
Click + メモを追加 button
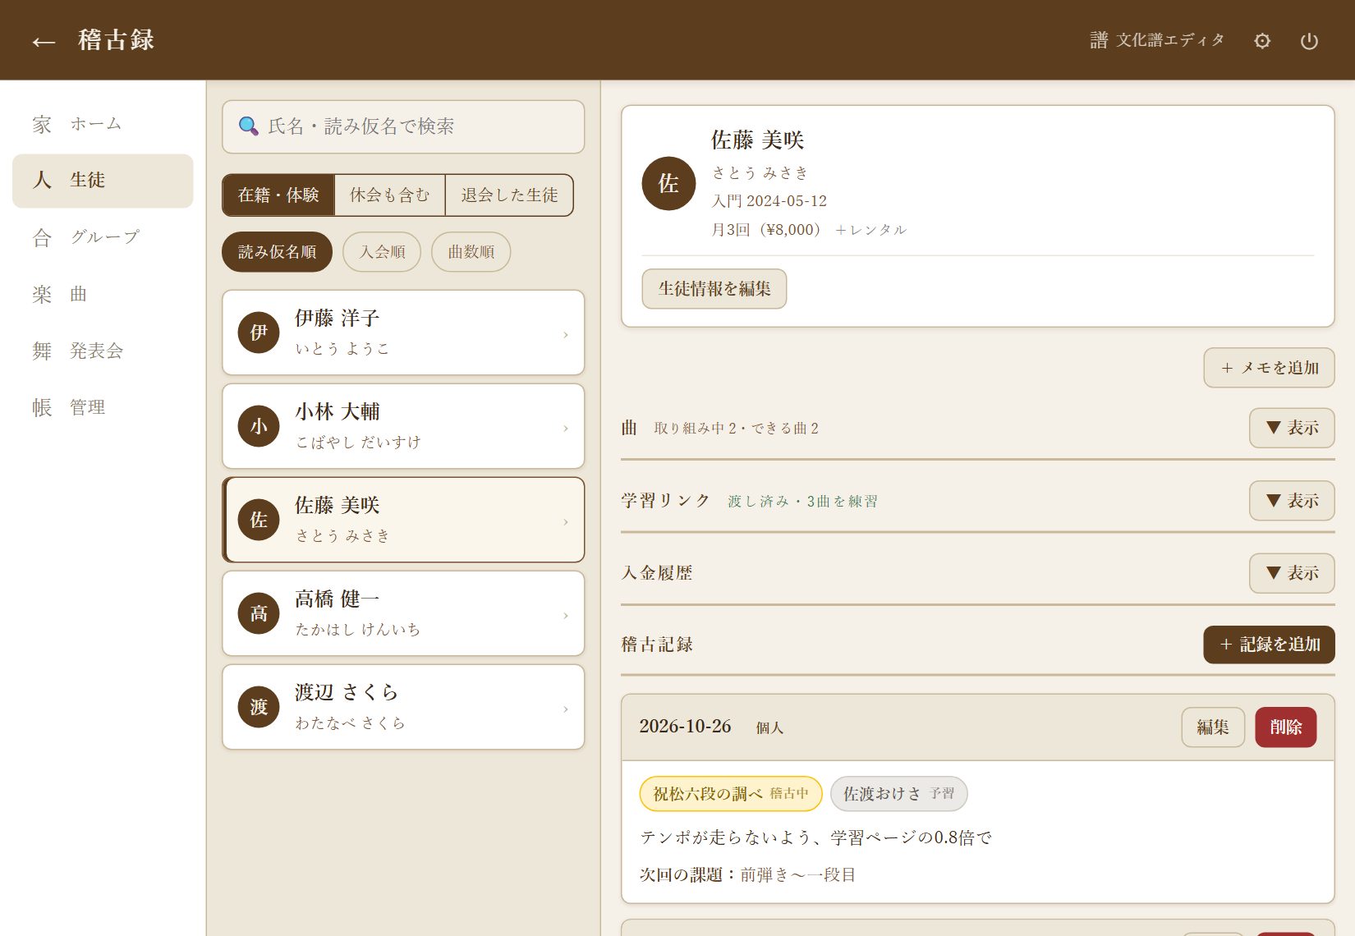tap(1269, 368)
